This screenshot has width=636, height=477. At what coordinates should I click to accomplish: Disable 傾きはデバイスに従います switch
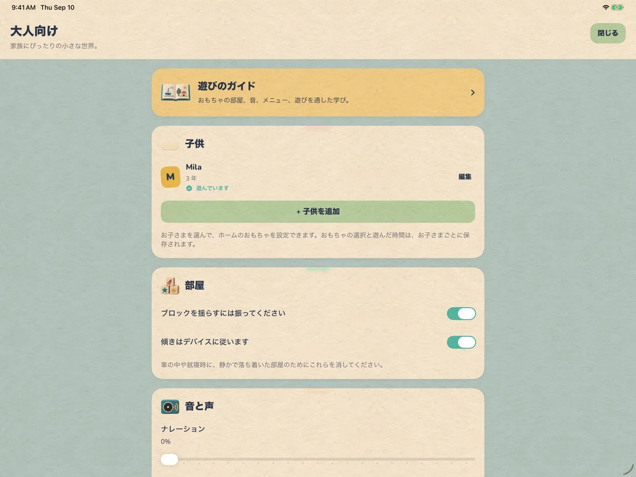pyautogui.click(x=461, y=342)
